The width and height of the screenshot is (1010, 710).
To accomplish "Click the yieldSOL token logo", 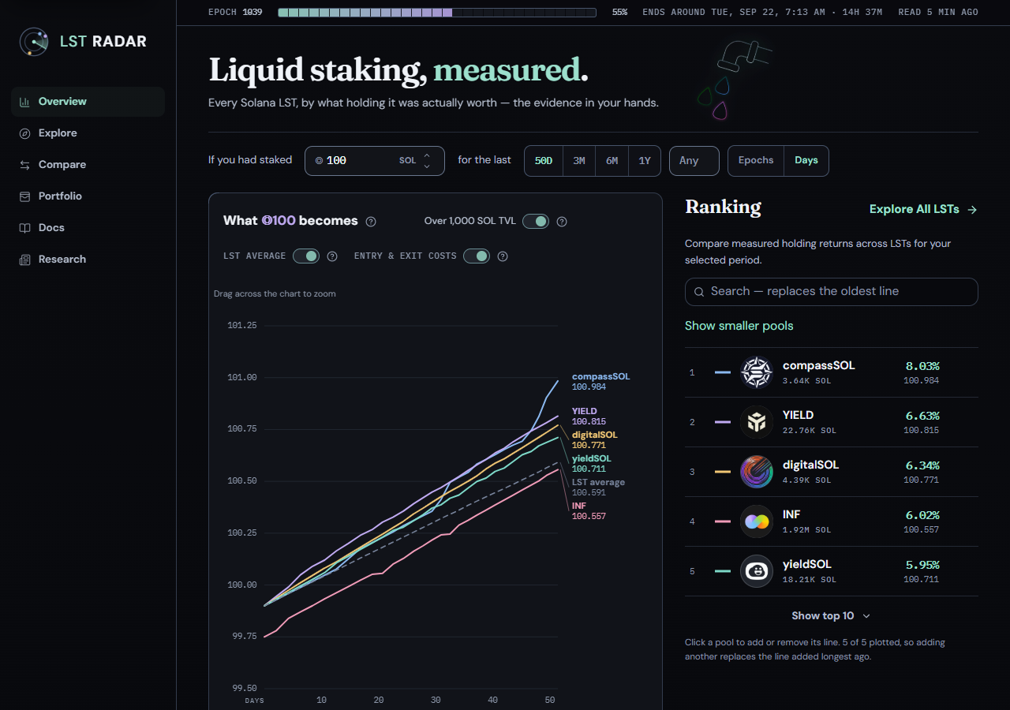I will pyautogui.click(x=757, y=571).
